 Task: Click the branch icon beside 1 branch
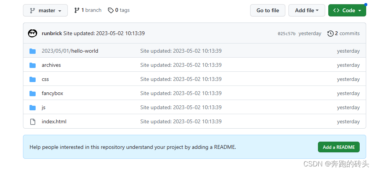pyautogui.click(x=77, y=10)
